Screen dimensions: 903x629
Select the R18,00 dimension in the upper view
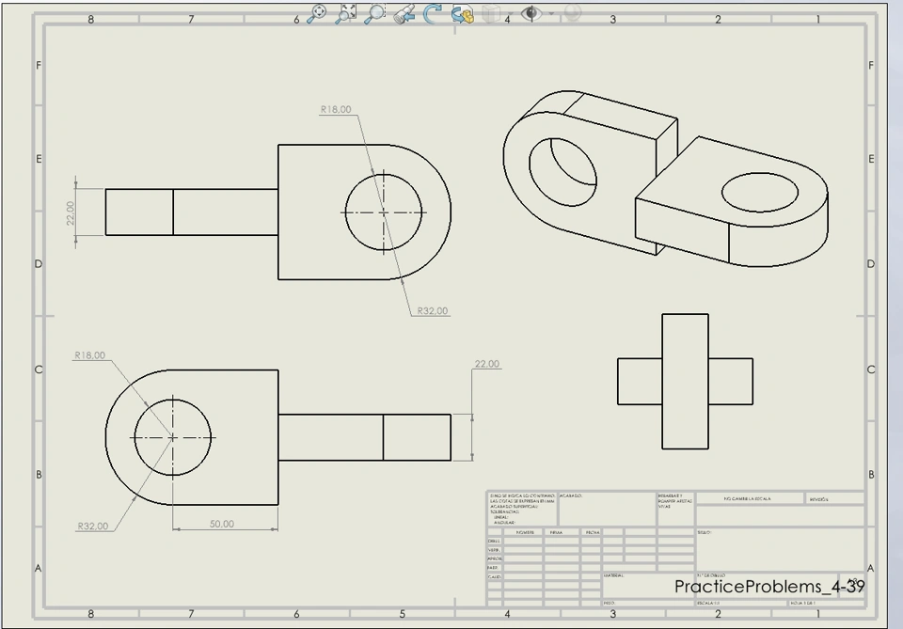[336, 109]
